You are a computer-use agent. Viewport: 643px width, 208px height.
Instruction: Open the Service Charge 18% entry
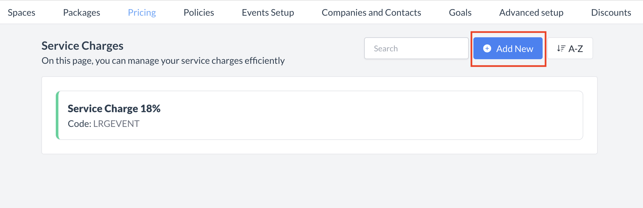pos(114,108)
